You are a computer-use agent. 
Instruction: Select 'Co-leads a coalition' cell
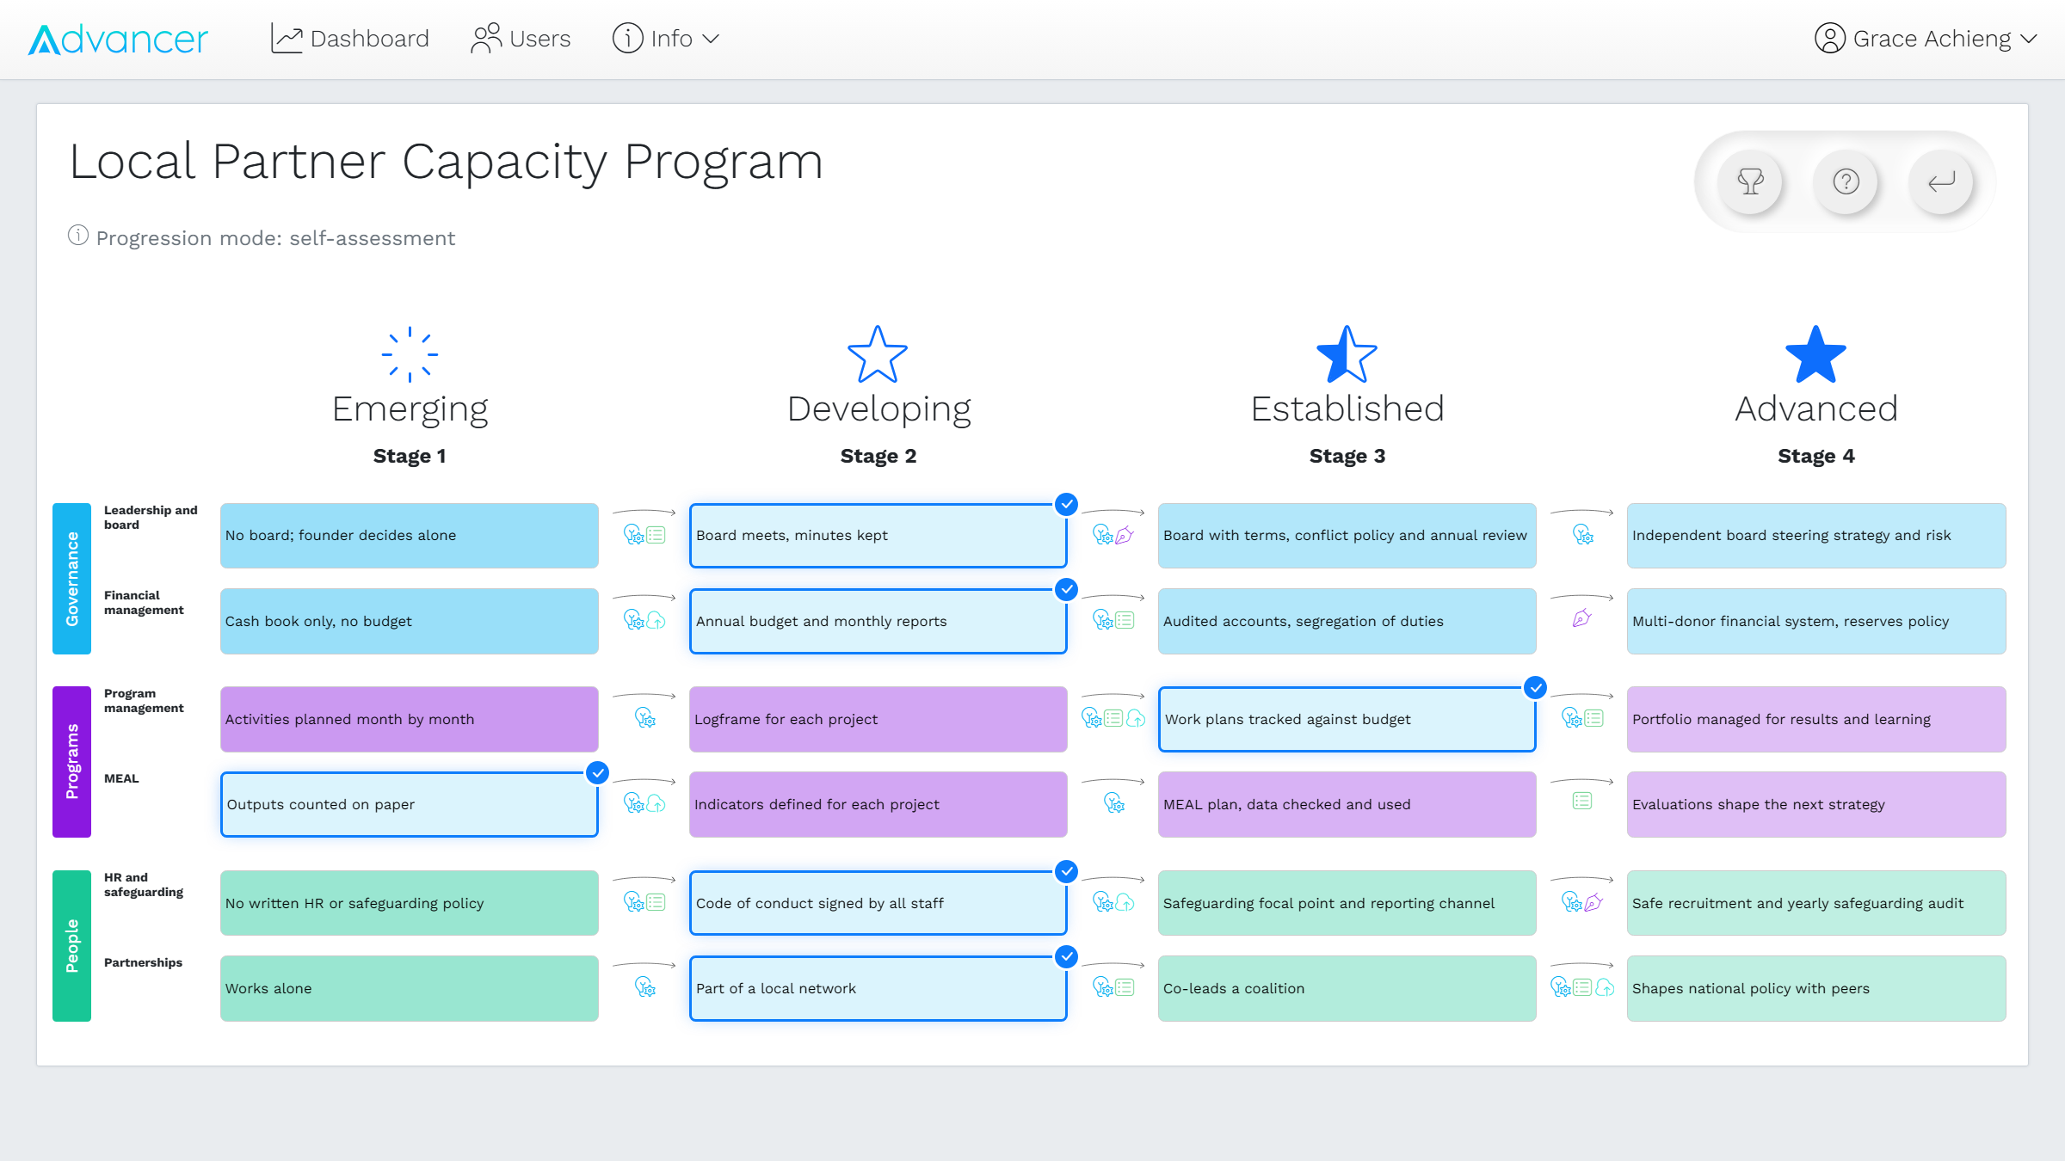tap(1347, 988)
